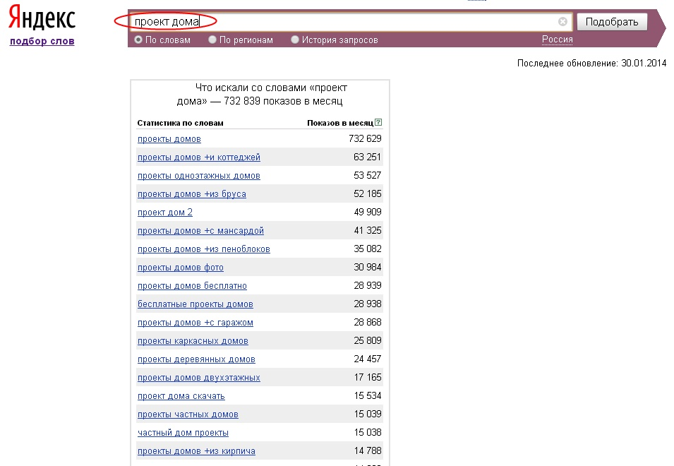Click the 53 527 impressions value
This screenshot has width=674, height=466.
tap(368, 175)
